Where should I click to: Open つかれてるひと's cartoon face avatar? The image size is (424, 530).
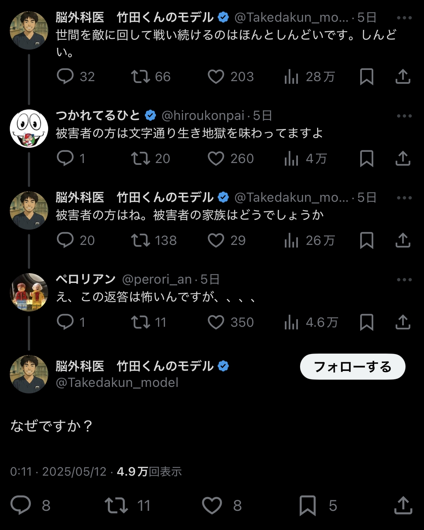tap(29, 129)
